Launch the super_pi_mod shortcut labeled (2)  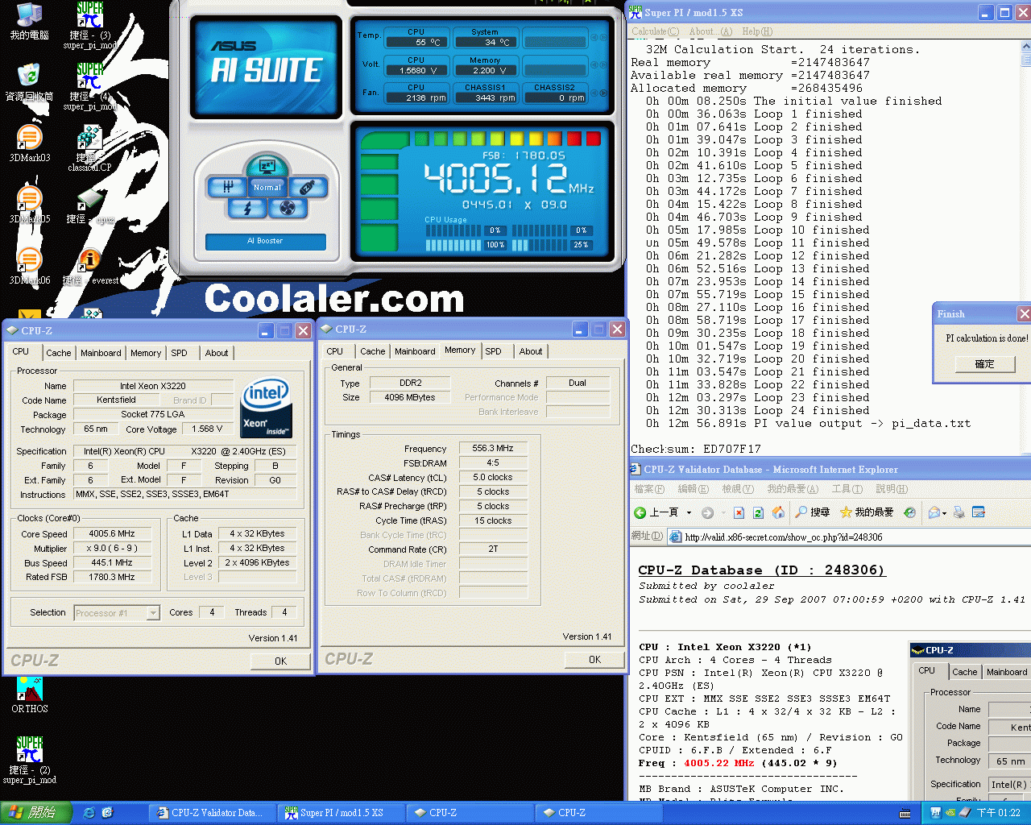[x=30, y=760]
